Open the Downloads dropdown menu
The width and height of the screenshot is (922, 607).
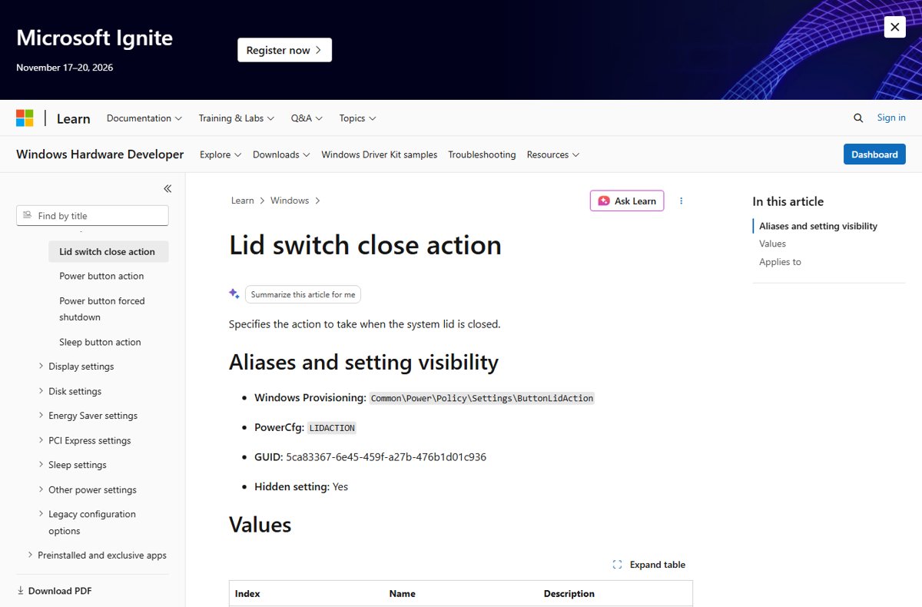(281, 154)
